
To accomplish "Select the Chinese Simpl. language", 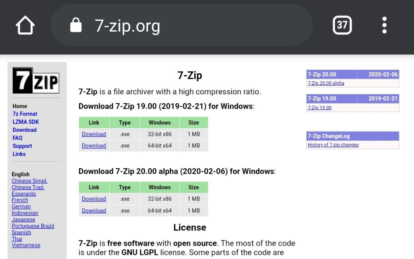I will coord(29,181).
